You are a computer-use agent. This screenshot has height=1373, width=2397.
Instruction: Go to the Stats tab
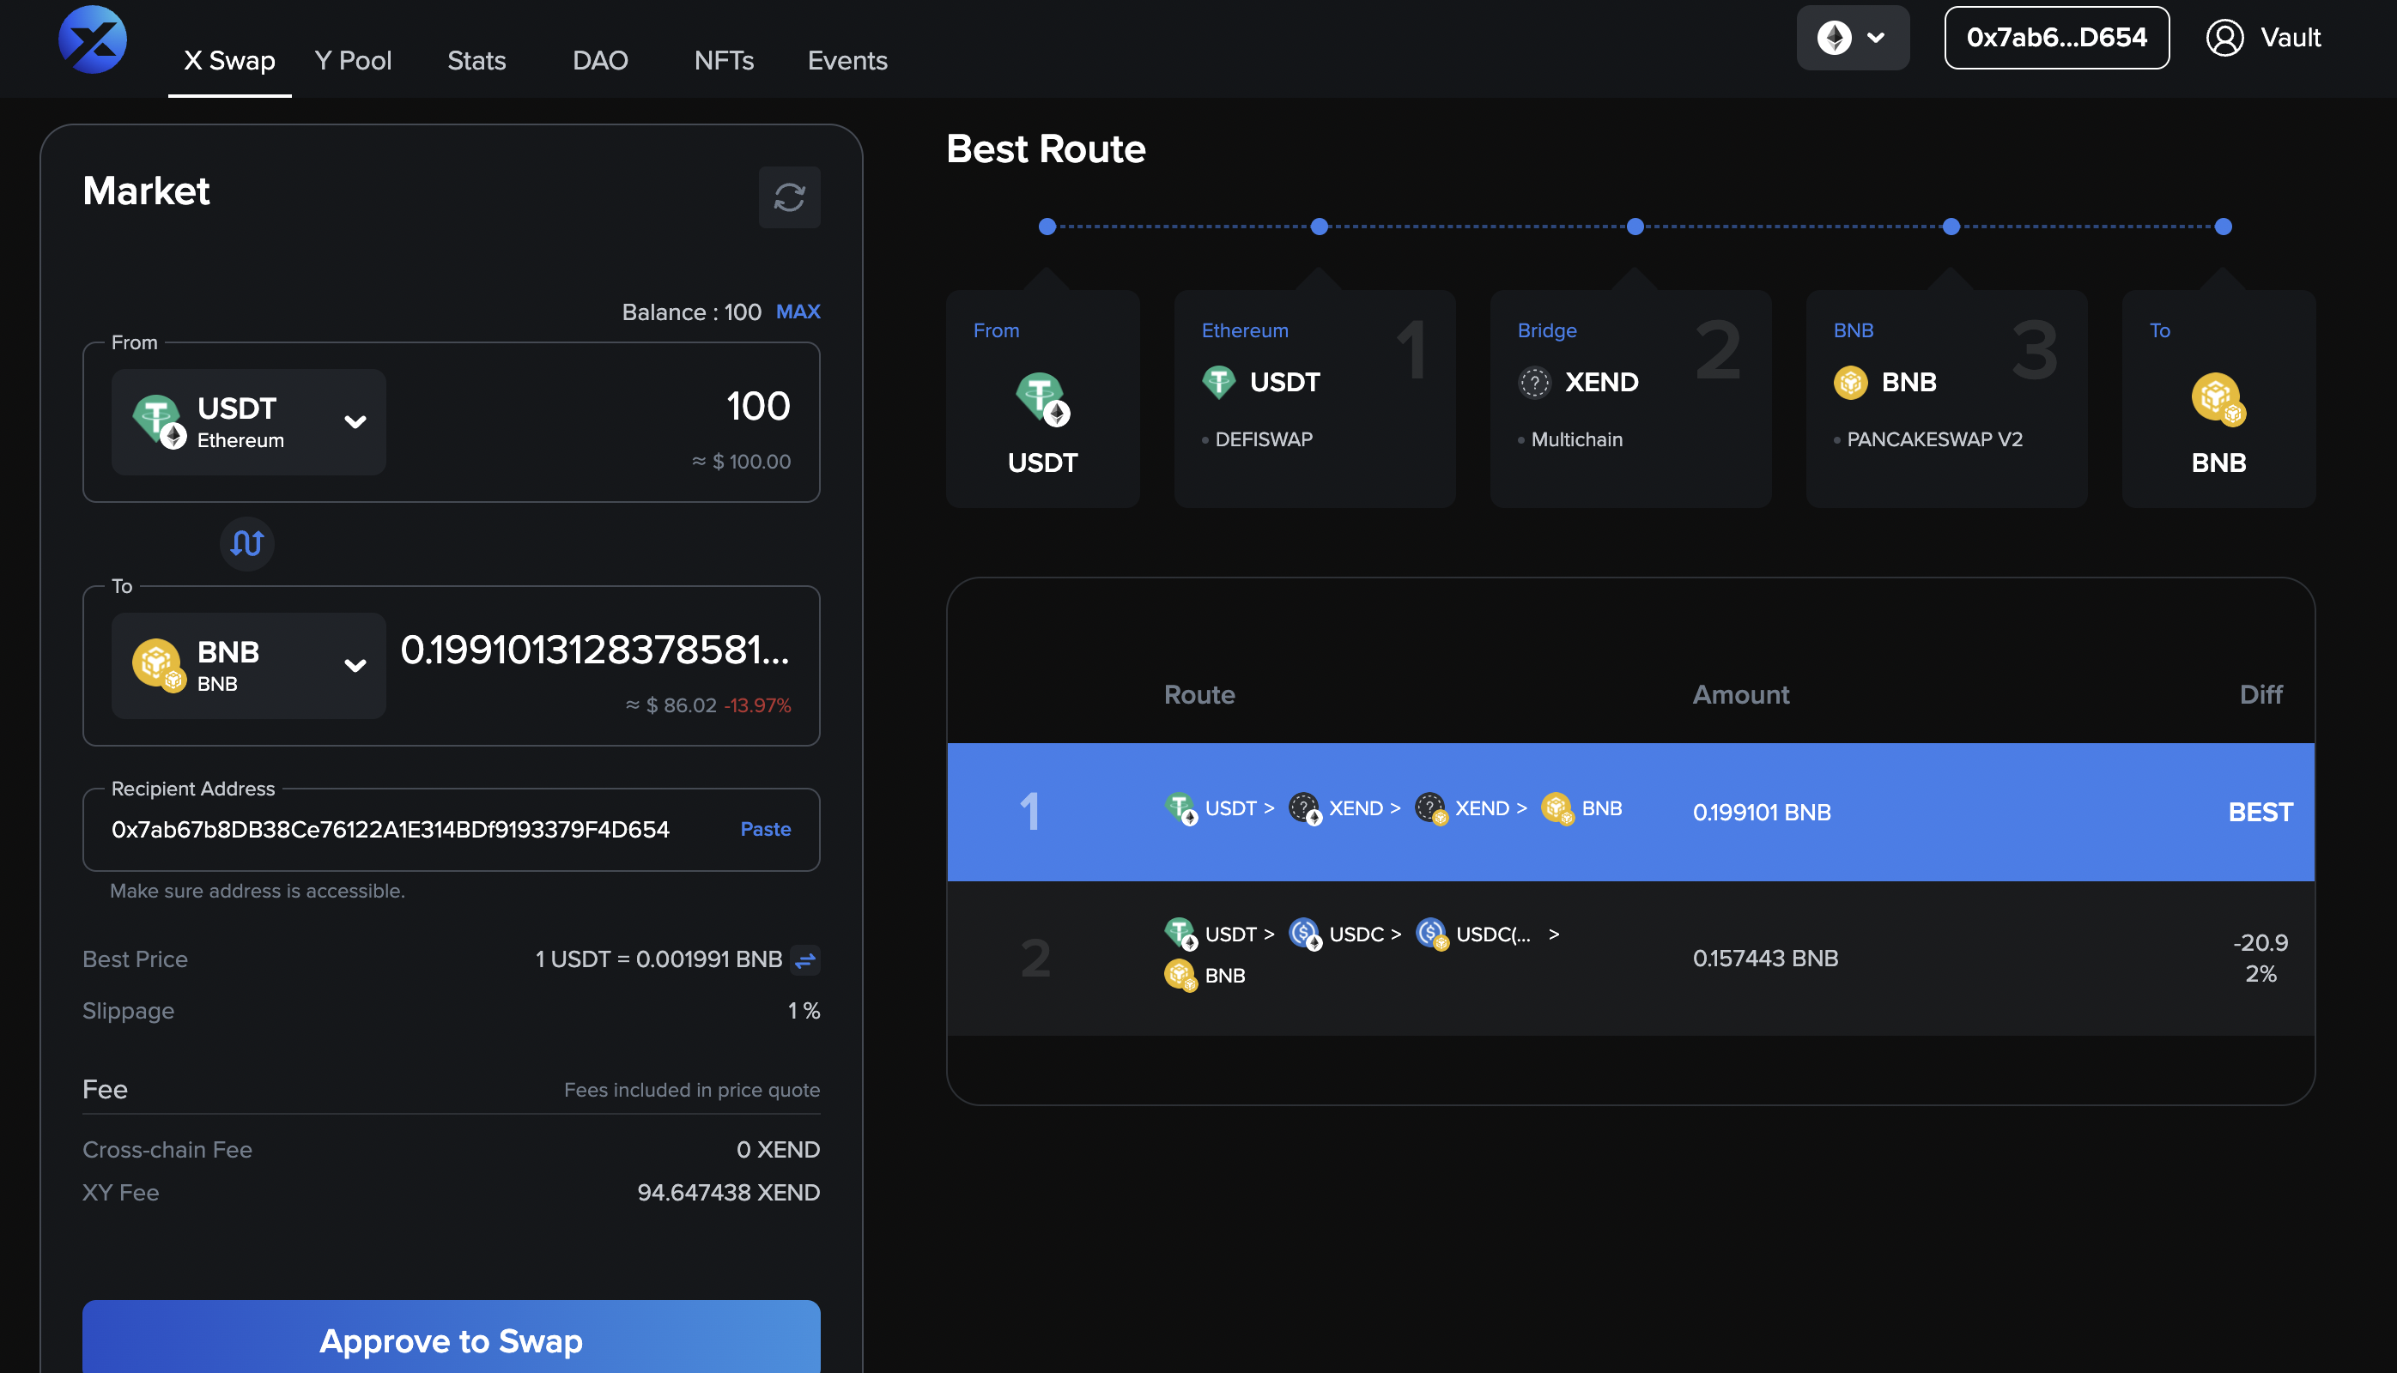pos(476,60)
